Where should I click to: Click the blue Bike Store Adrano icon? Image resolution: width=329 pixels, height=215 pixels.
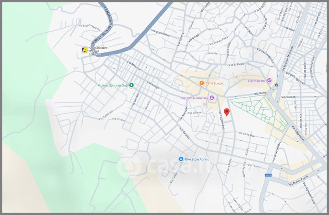pyautogui.click(x=181, y=159)
